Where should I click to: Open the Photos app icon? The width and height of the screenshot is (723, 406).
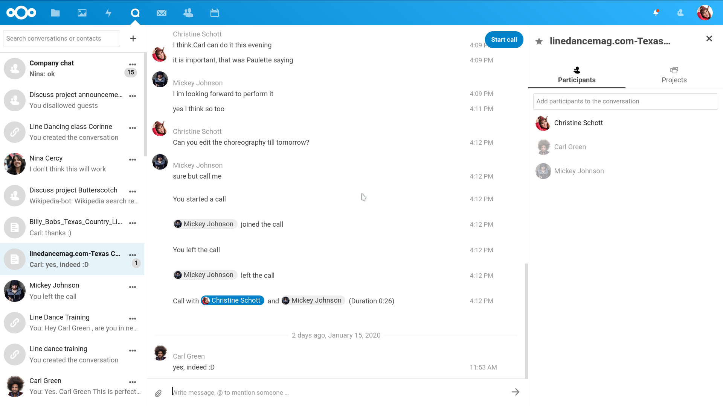[x=82, y=12]
